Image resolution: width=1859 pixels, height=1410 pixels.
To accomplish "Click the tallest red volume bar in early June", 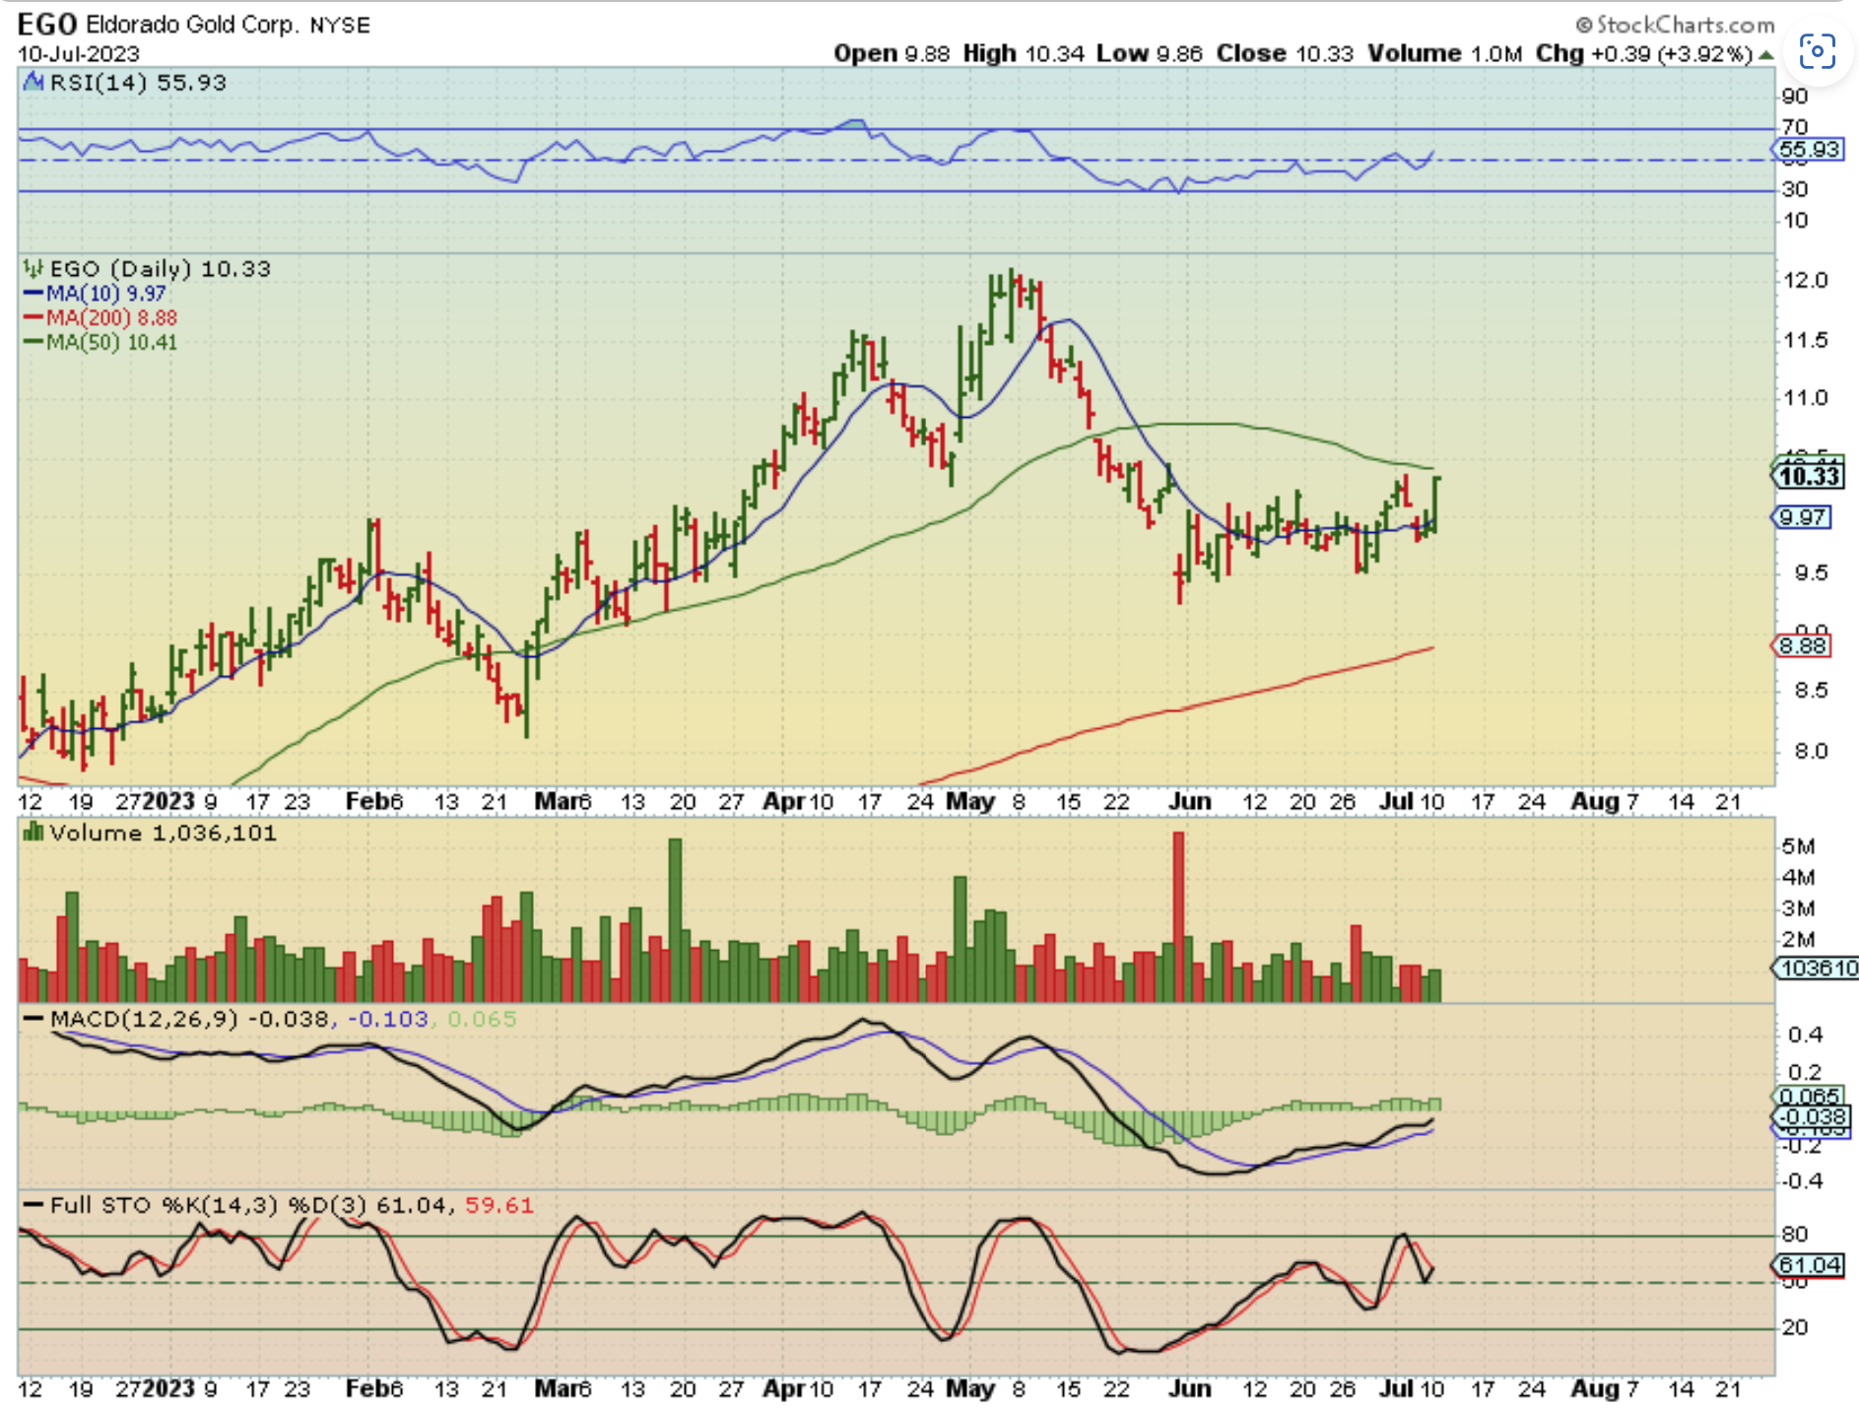I will click(1178, 917).
